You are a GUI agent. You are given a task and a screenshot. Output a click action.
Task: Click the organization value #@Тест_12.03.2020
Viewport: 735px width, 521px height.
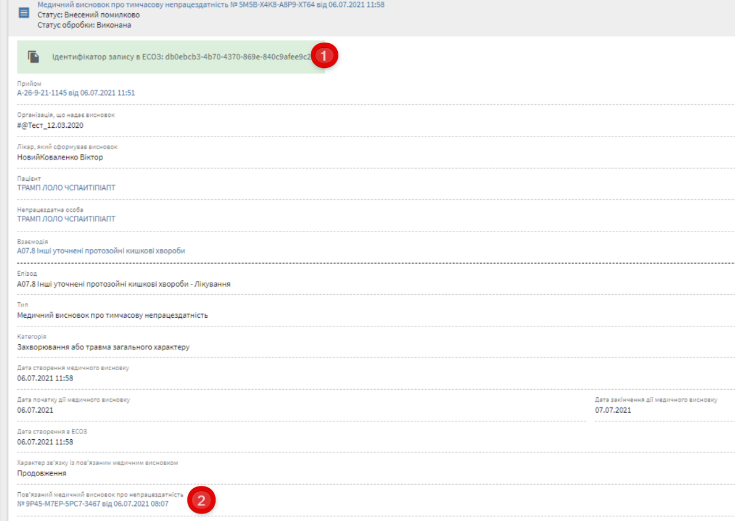[x=51, y=126]
